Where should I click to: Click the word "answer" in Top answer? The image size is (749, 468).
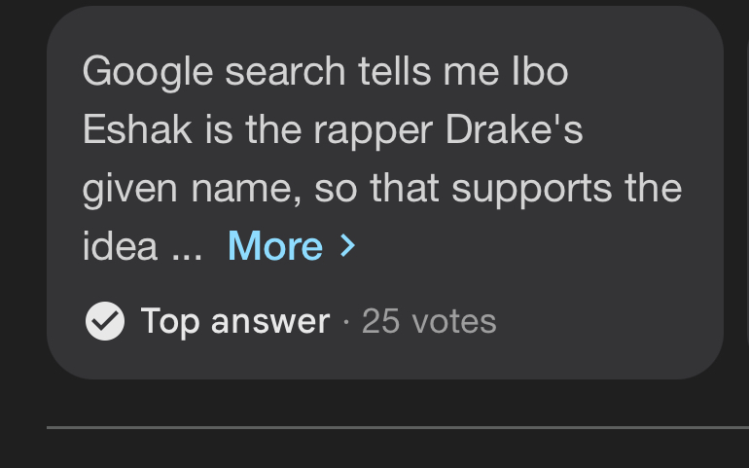pos(272,321)
